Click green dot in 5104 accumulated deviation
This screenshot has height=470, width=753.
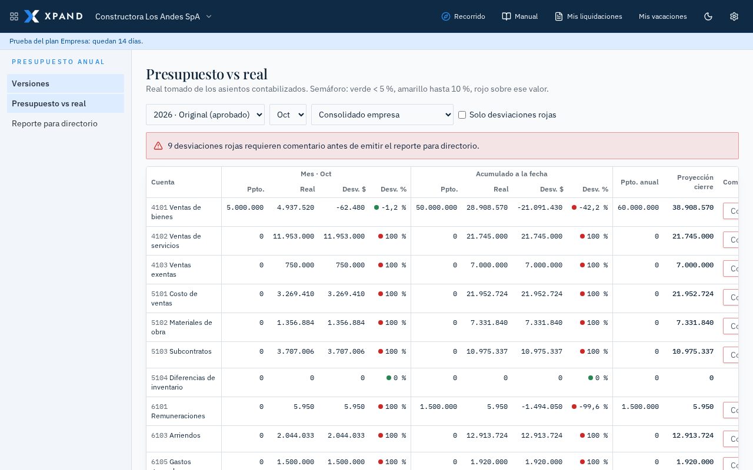(x=591, y=378)
